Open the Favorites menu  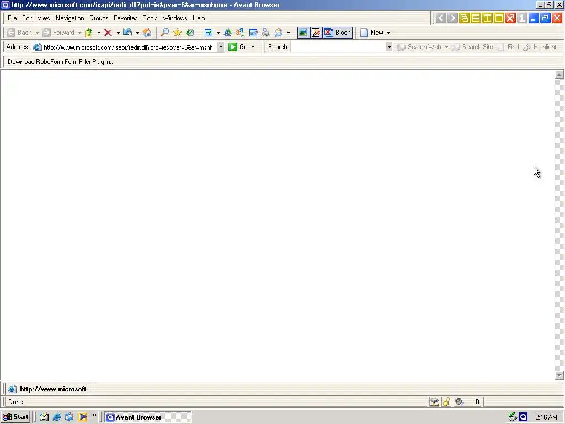[125, 18]
